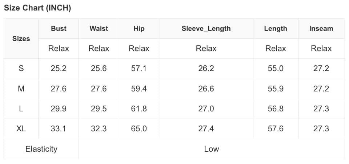This screenshot has width=349, height=164.
Task: Select the Sizes column header
Action: [x=21, y=39]
